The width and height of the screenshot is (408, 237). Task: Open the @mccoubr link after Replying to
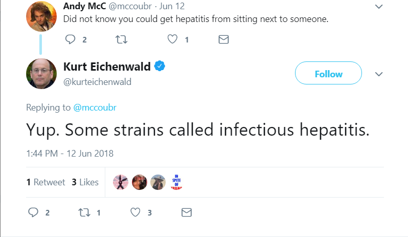pyautogui.click(x=95, y=107)
